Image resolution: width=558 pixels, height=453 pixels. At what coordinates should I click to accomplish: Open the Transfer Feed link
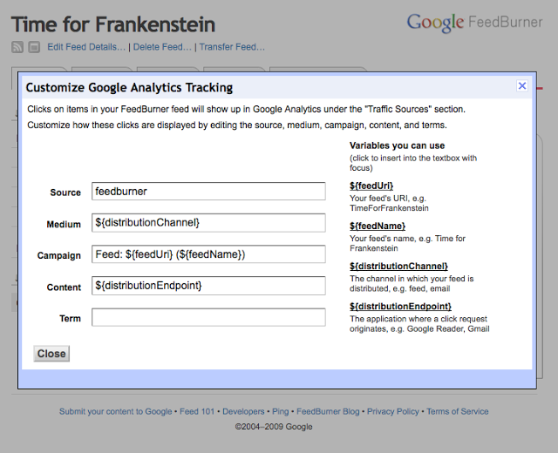coord(232,47)
